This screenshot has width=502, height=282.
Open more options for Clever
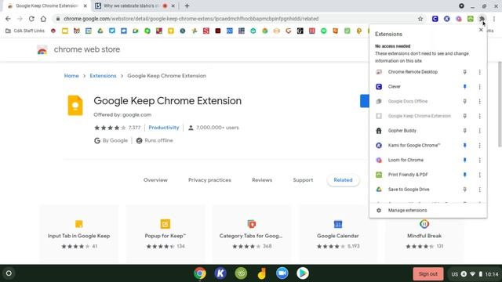pyautogui.click(x=479, y=87)
